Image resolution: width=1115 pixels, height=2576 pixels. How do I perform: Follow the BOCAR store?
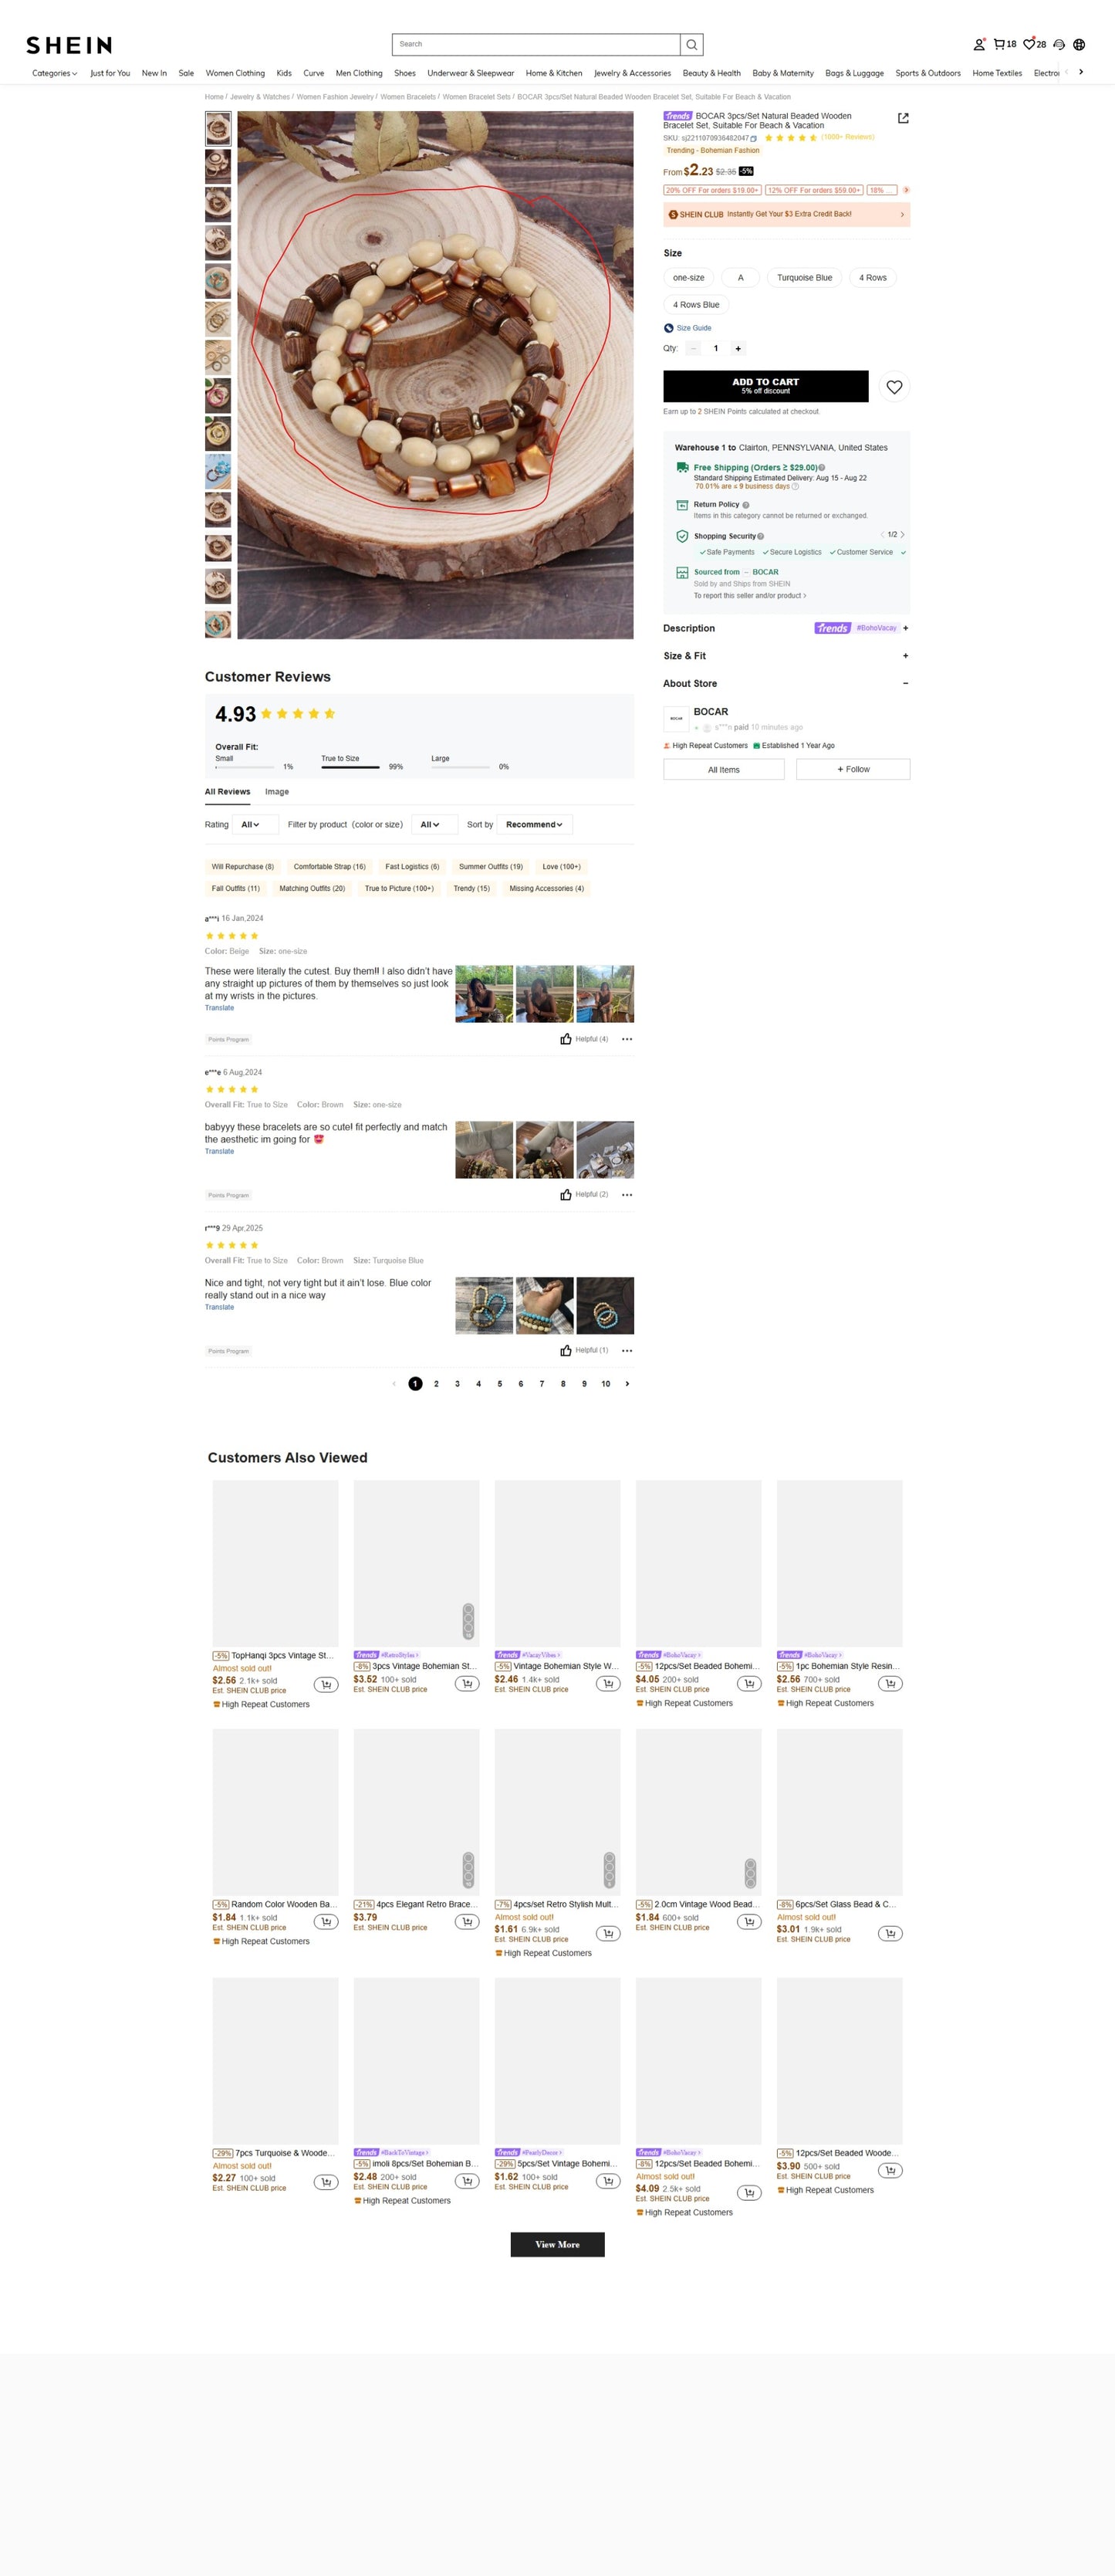[853, 769]
